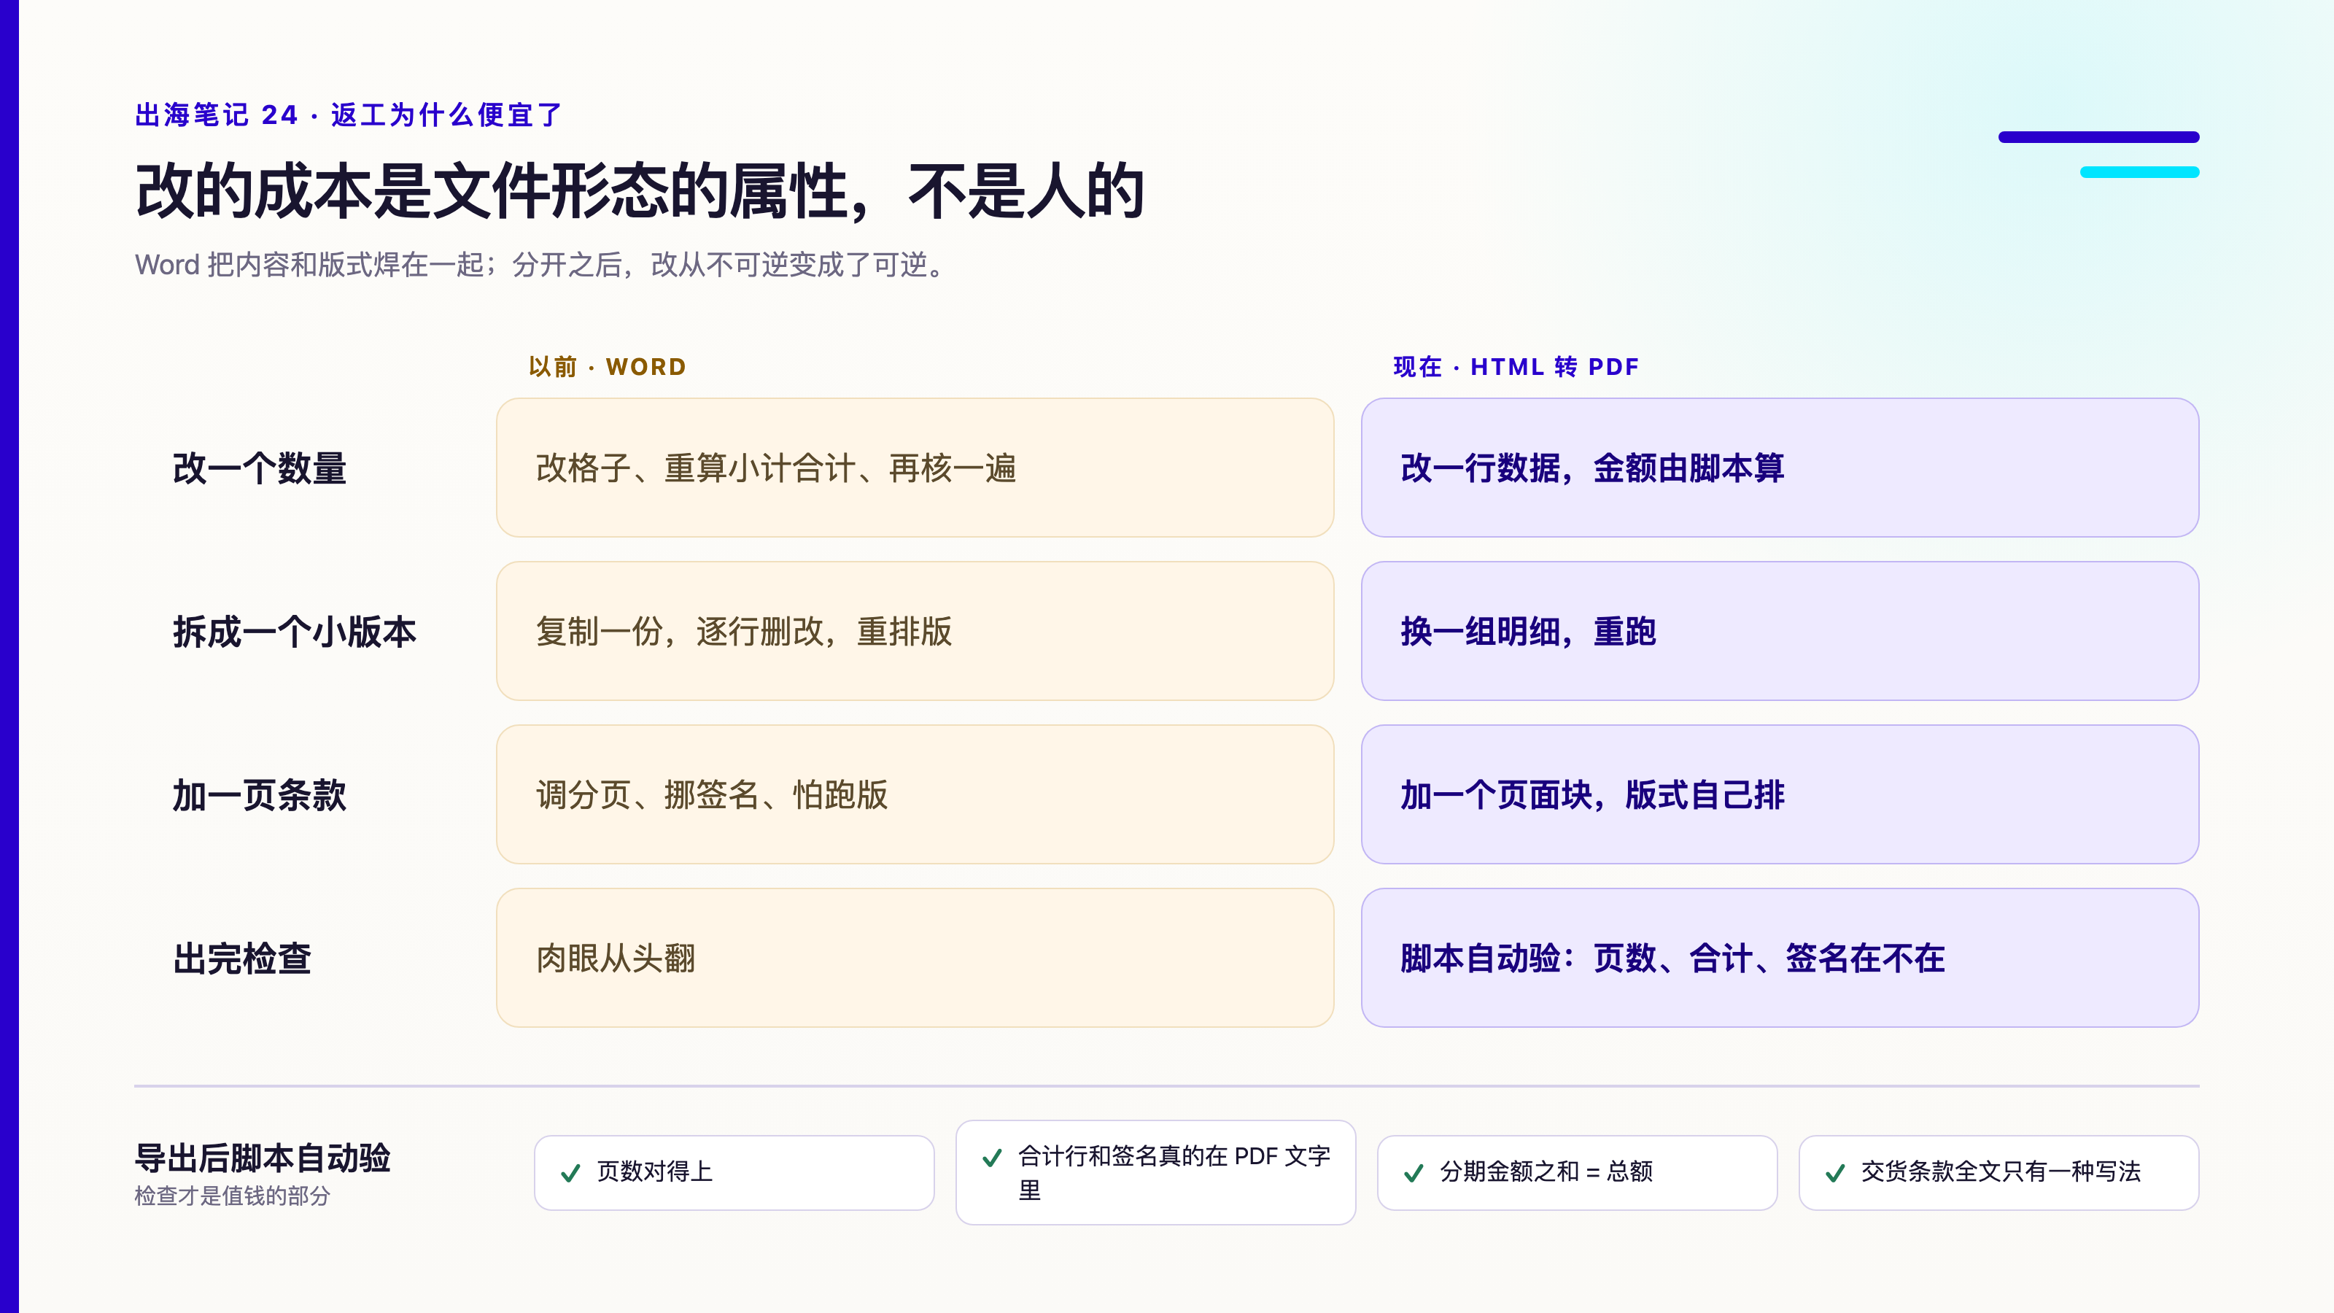Click the title 改的成本是文件形态的属性，不是人的
Screen dimensions: 2334x1313
(640, 191)
